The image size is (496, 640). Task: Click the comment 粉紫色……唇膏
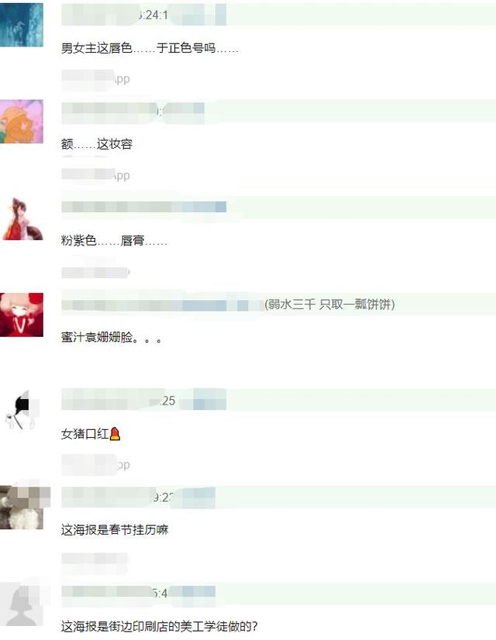114,240
